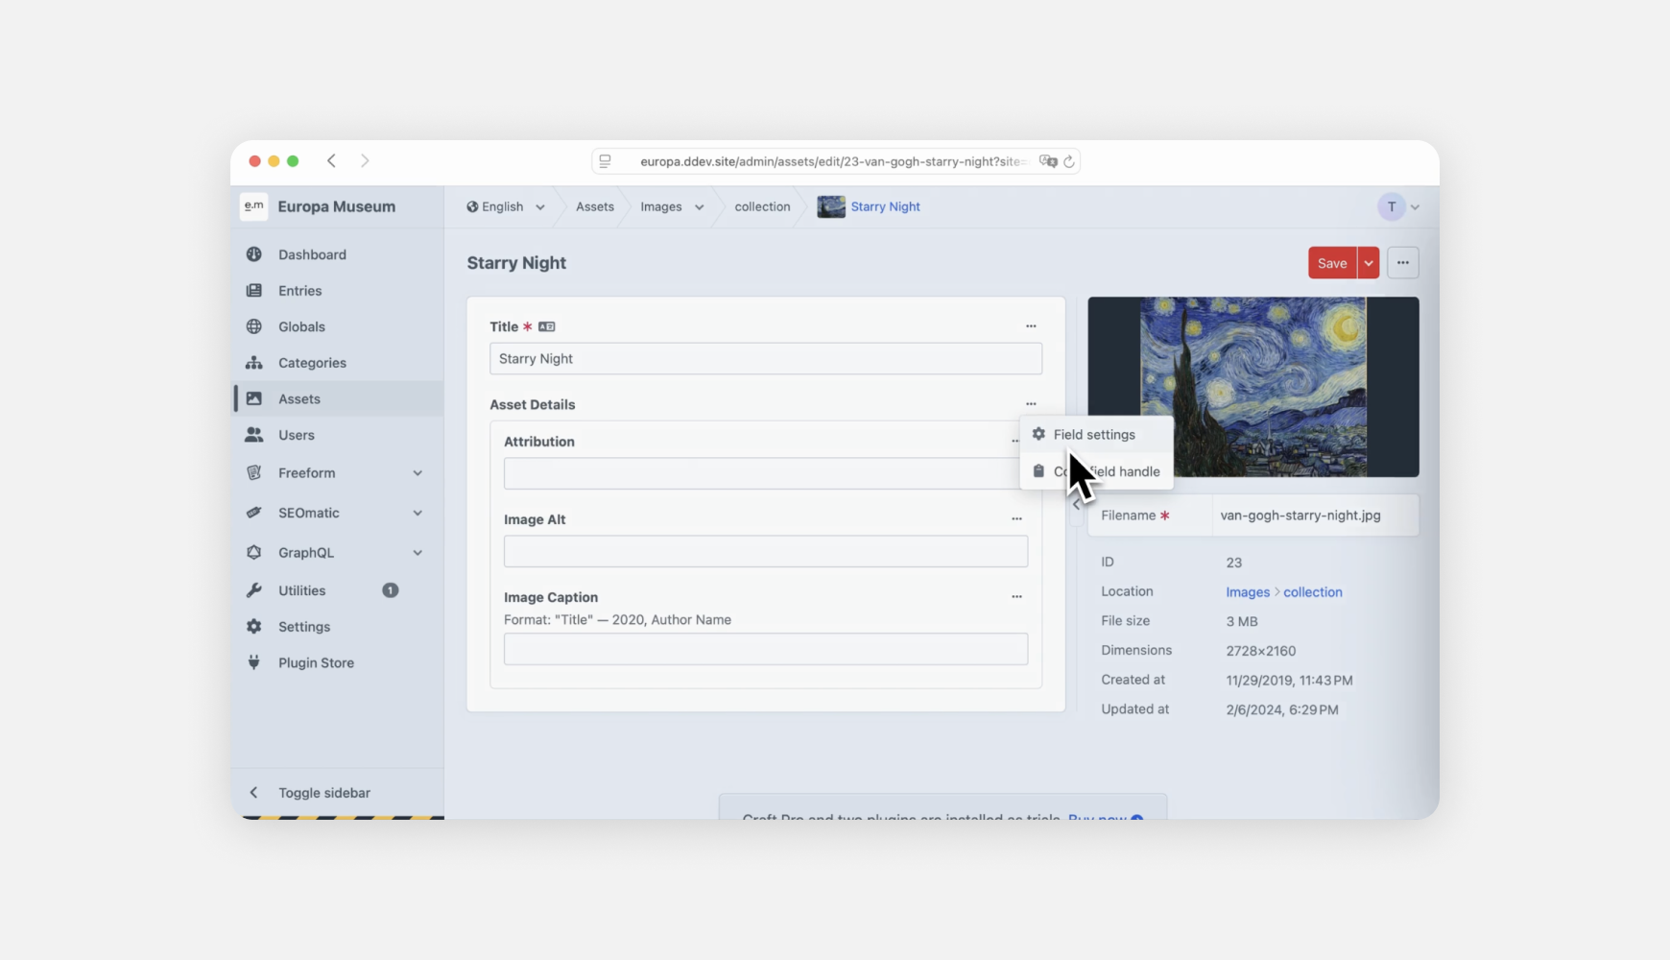
Task: Click the translatable icon beside Title
Action: [546, 327]
